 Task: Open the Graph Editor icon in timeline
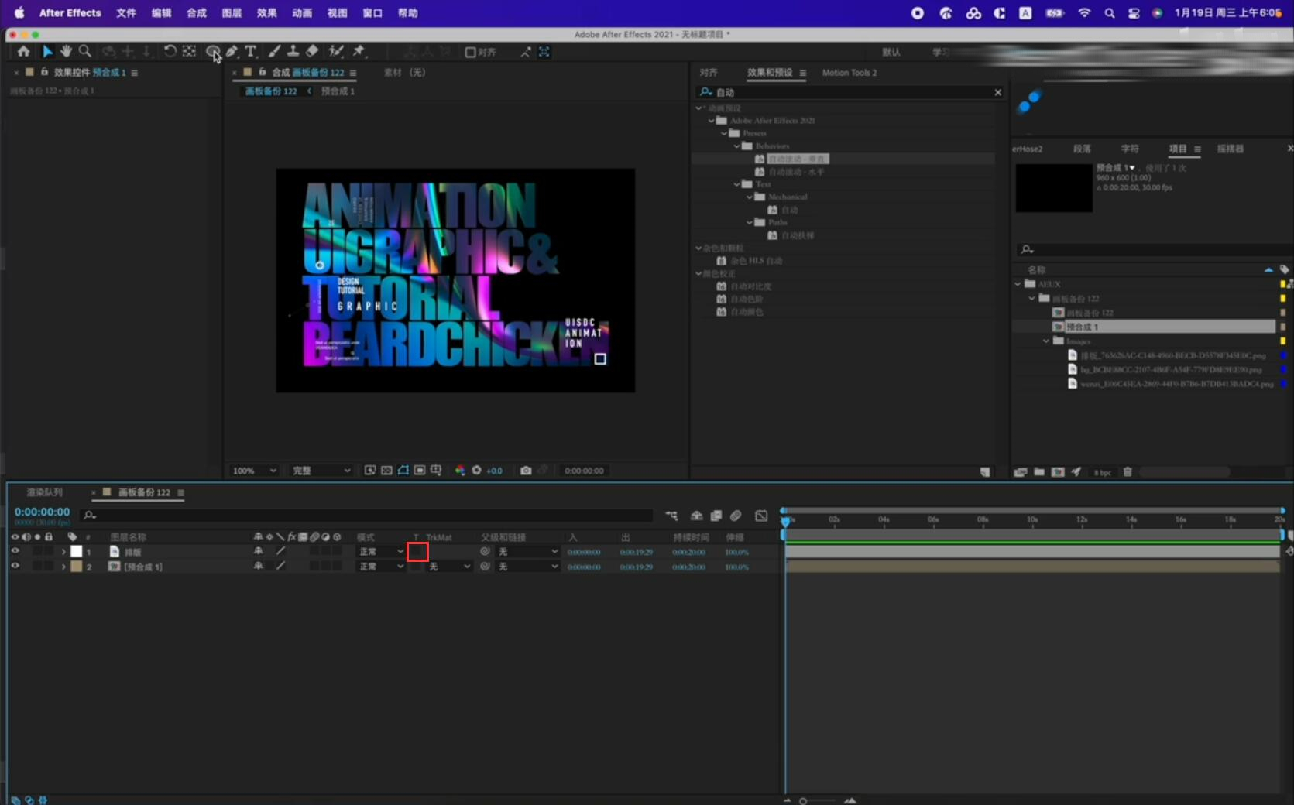click(x=761, y=516)
